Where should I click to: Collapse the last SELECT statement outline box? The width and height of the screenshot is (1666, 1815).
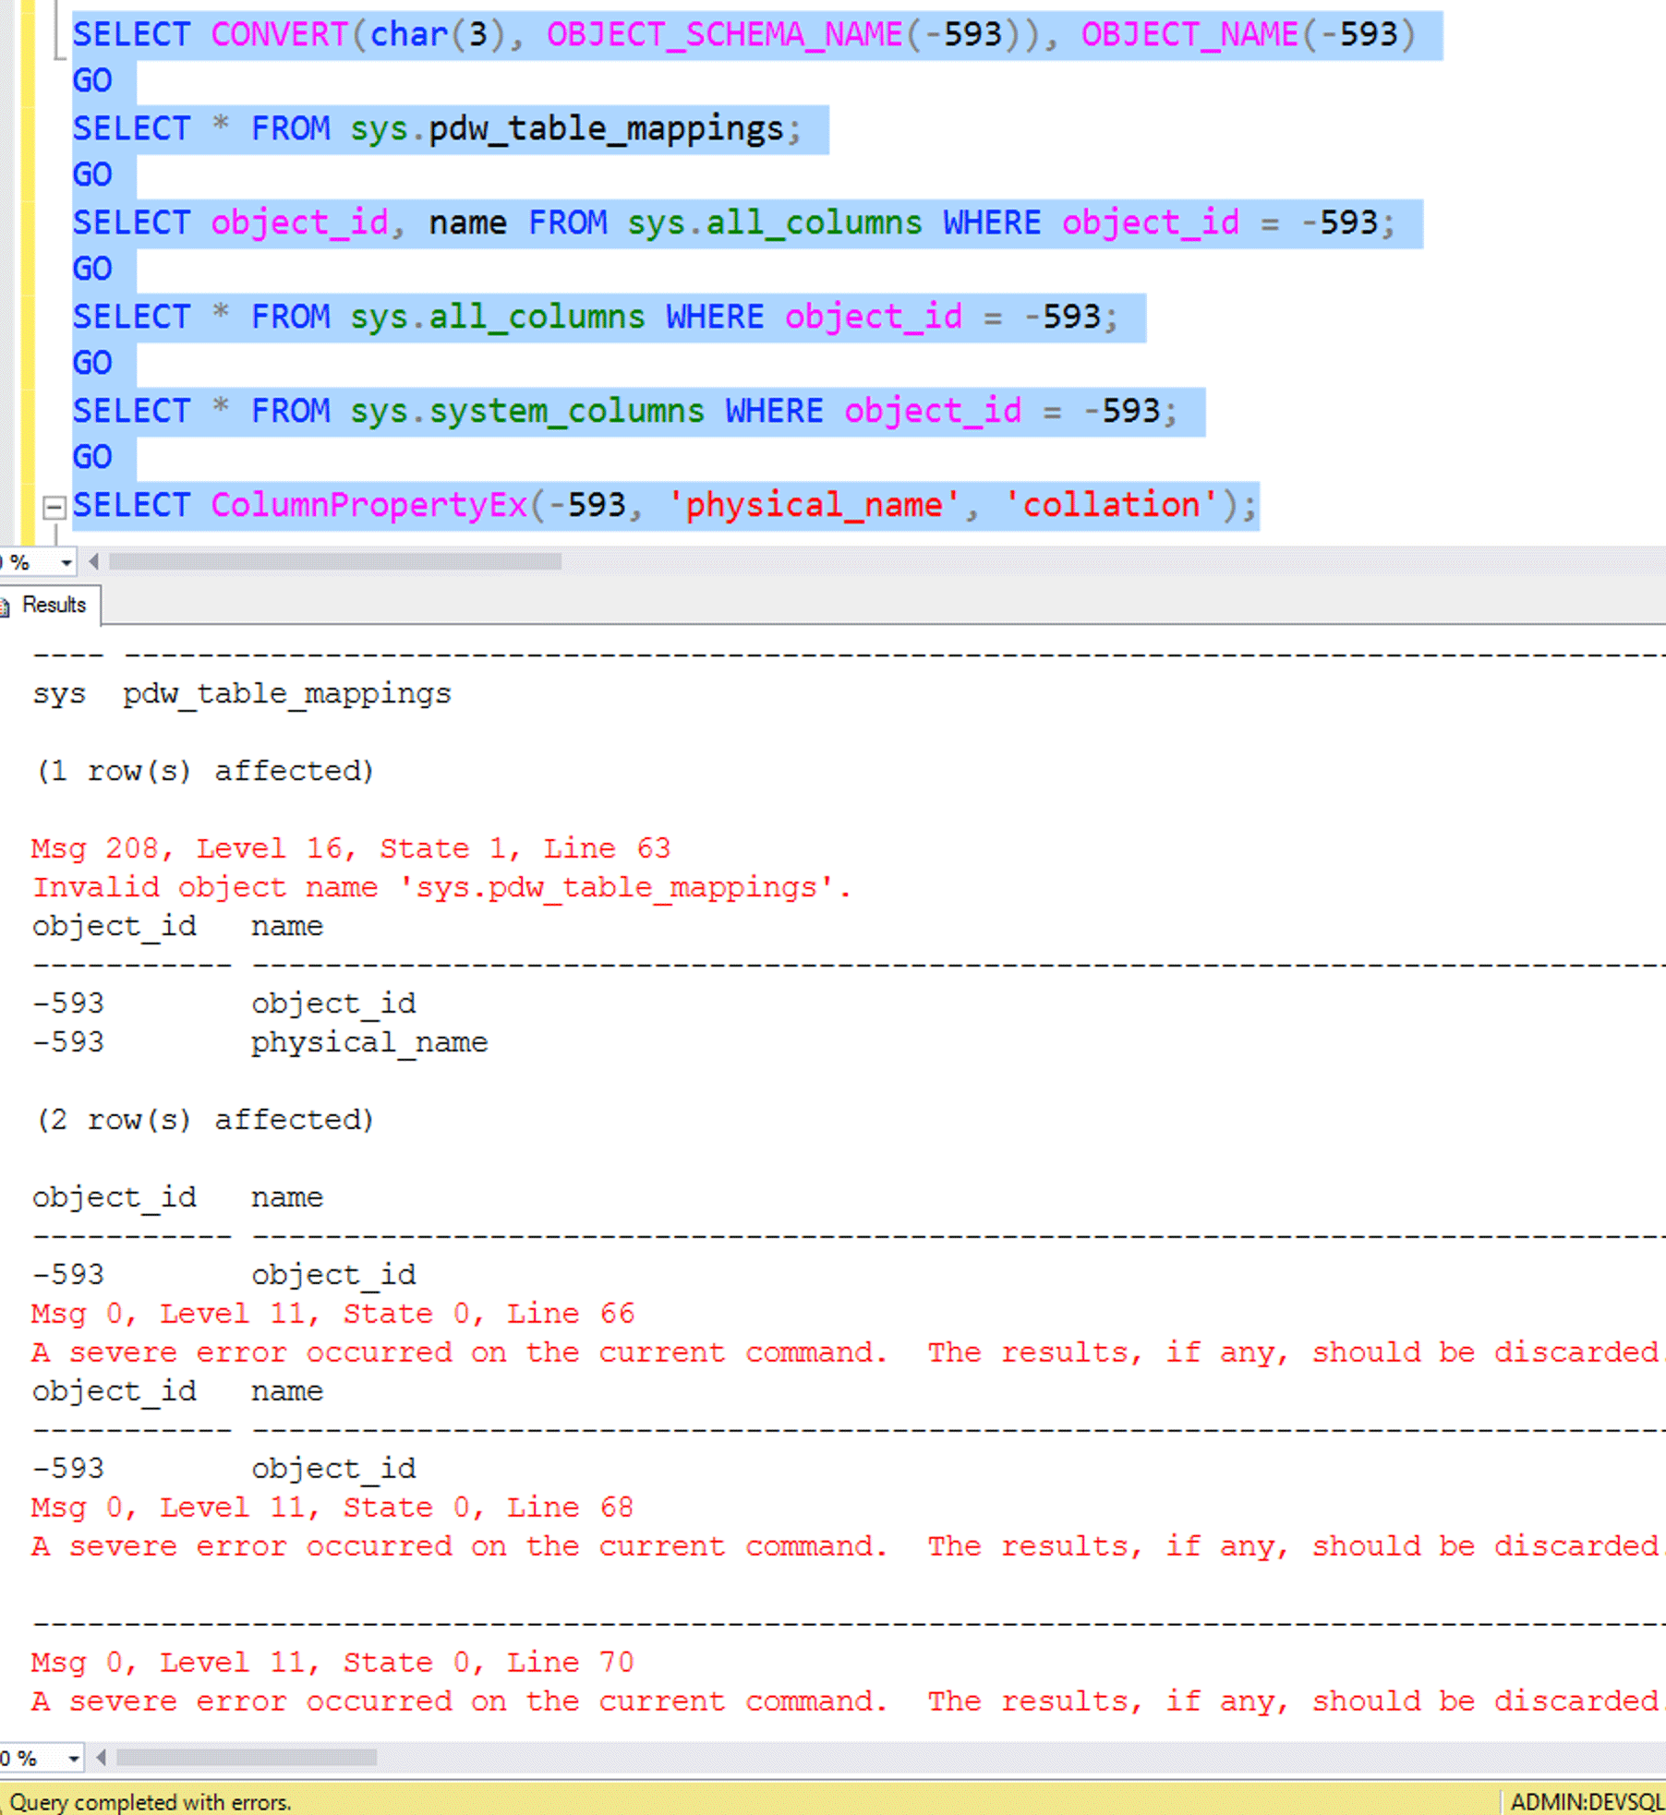54,506
